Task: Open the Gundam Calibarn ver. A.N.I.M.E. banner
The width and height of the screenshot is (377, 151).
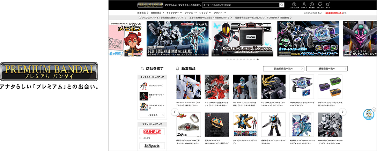Action: 177,39
